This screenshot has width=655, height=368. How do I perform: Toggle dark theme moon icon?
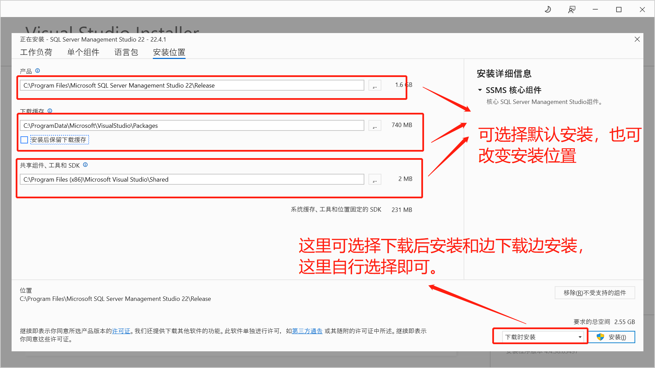coord(548,10)
